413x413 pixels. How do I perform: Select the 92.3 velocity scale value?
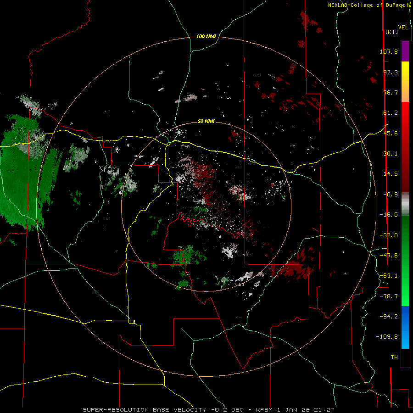391,72
